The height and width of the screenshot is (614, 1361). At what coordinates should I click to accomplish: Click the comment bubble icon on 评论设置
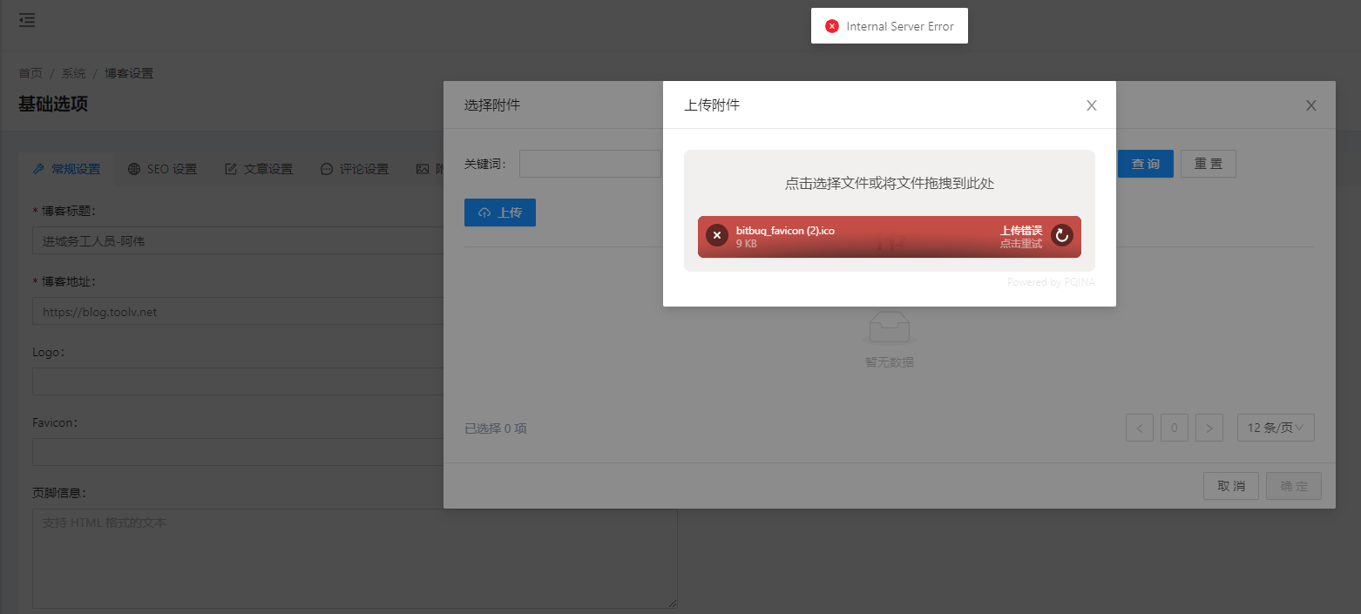point(327,169)
